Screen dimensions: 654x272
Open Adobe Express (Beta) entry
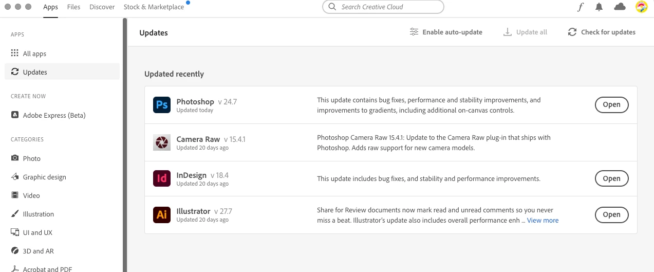pyautogui.click(x=62, y=115)
